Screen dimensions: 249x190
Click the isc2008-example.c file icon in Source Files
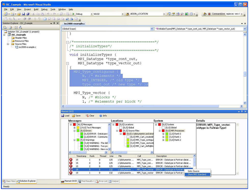[17, 47]
